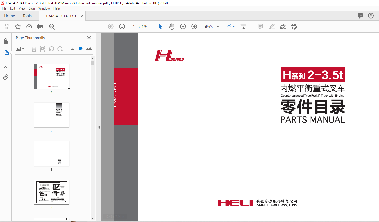Open the Page Thumbnails sidebar icon
This screenshot has height=222, width=379.
pos(6,53)
